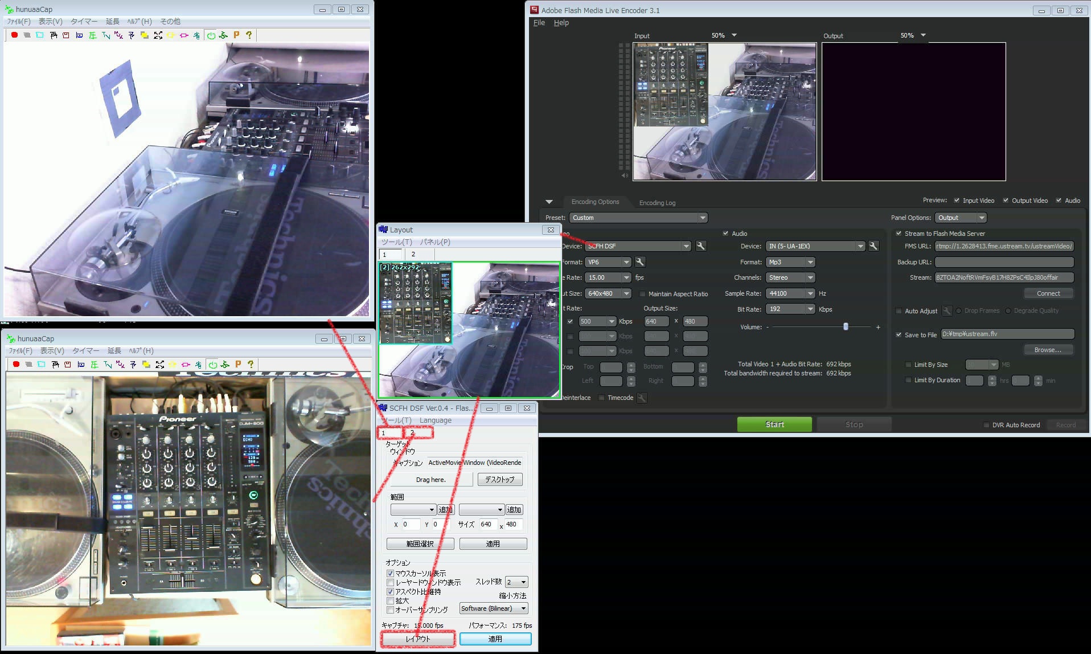Click magenta connector icon in hunuaaCap window with その他 menu
Screen dimensions: 1091x654
[x=184, y=35]
